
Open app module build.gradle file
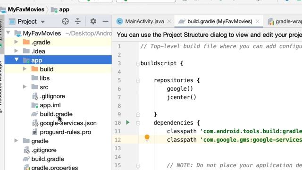click(x=56, y=114)
